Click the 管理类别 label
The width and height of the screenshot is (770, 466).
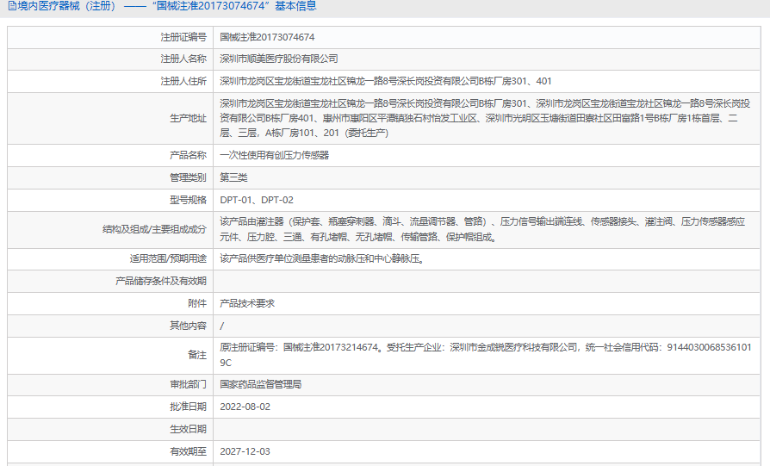(x=188, y=177)
